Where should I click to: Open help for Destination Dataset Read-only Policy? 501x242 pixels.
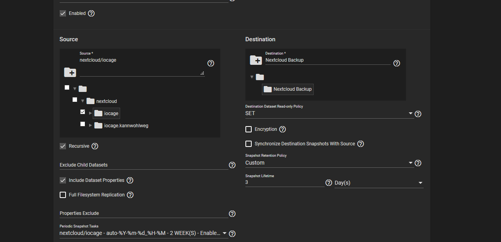coord(418,114)
